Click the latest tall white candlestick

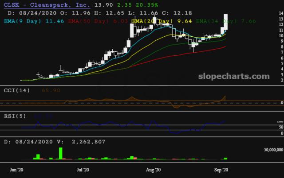click(x=226, y=23)
